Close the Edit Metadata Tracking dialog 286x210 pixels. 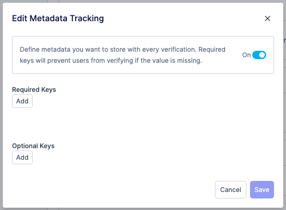(x=267, y=19)
